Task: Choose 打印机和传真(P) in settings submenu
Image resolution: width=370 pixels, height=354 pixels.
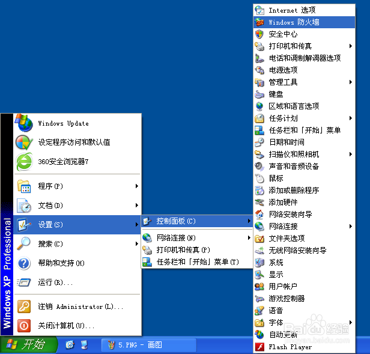Action: click(197, 250)
